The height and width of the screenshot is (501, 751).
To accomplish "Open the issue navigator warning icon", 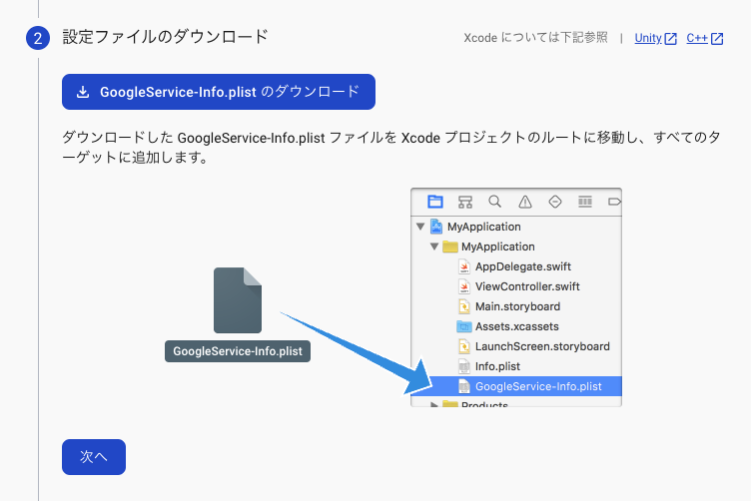I will pyautogui.click(x=525, y=202).
